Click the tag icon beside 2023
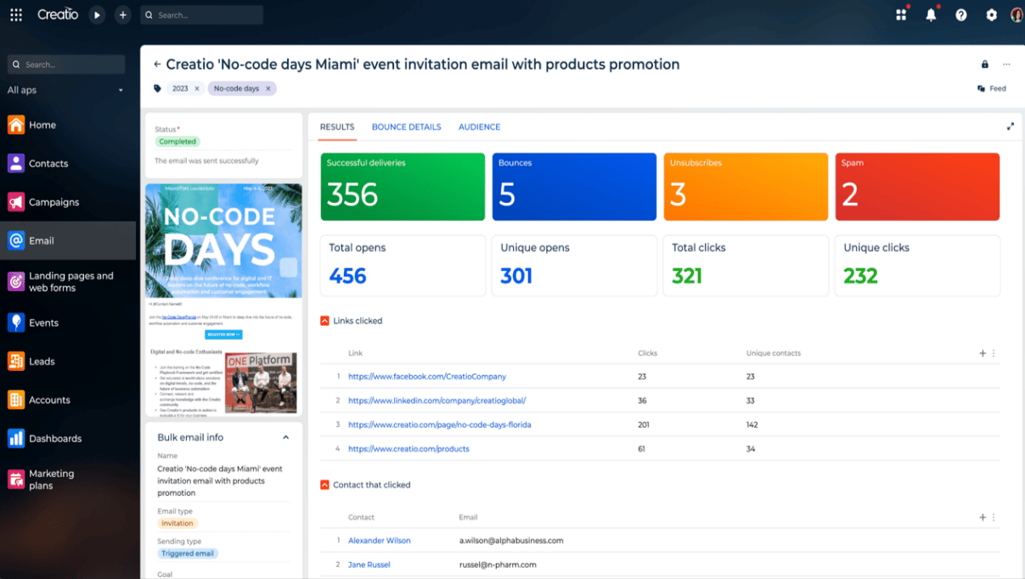Image resolution: width=1025 pixels, height=579 pixels. click(157, 88)
